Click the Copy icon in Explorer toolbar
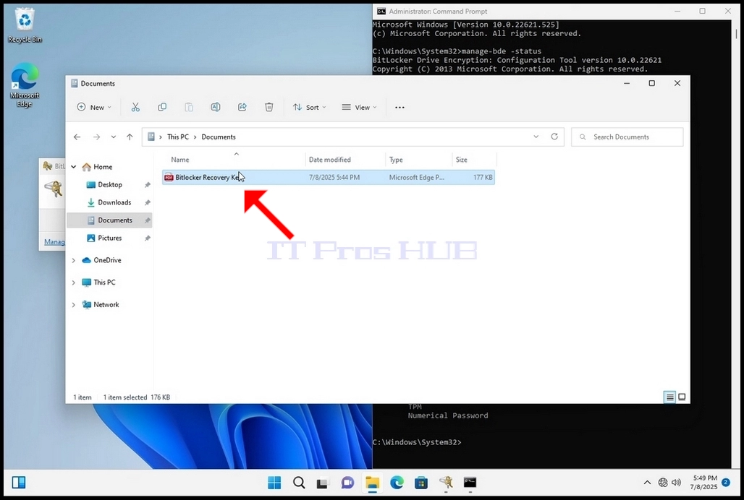744x500 pixels. pos(162,108)
